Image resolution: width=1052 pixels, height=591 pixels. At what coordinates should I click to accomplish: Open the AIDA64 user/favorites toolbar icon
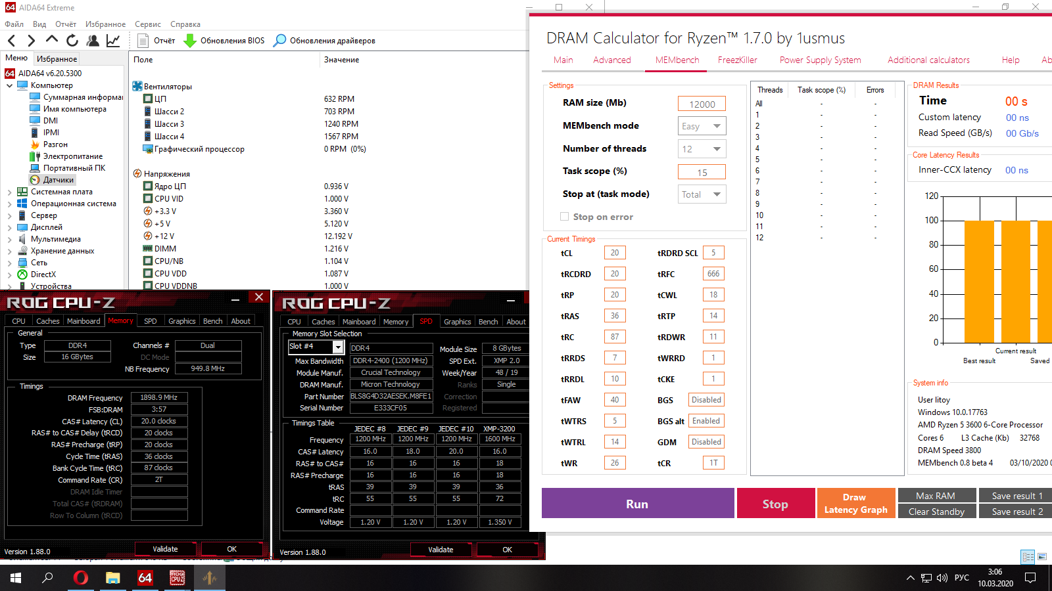click(93, 41)
